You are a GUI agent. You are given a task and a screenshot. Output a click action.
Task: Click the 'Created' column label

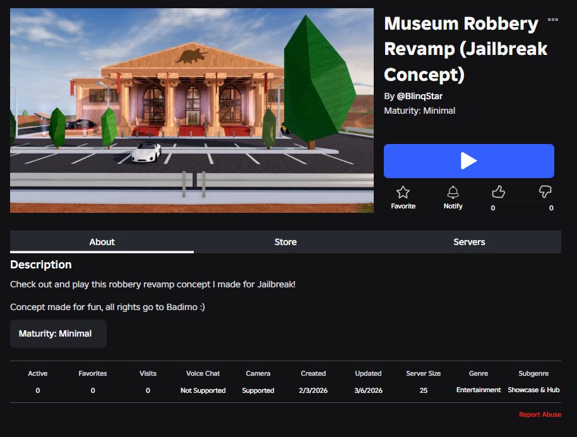pos(313,373)
